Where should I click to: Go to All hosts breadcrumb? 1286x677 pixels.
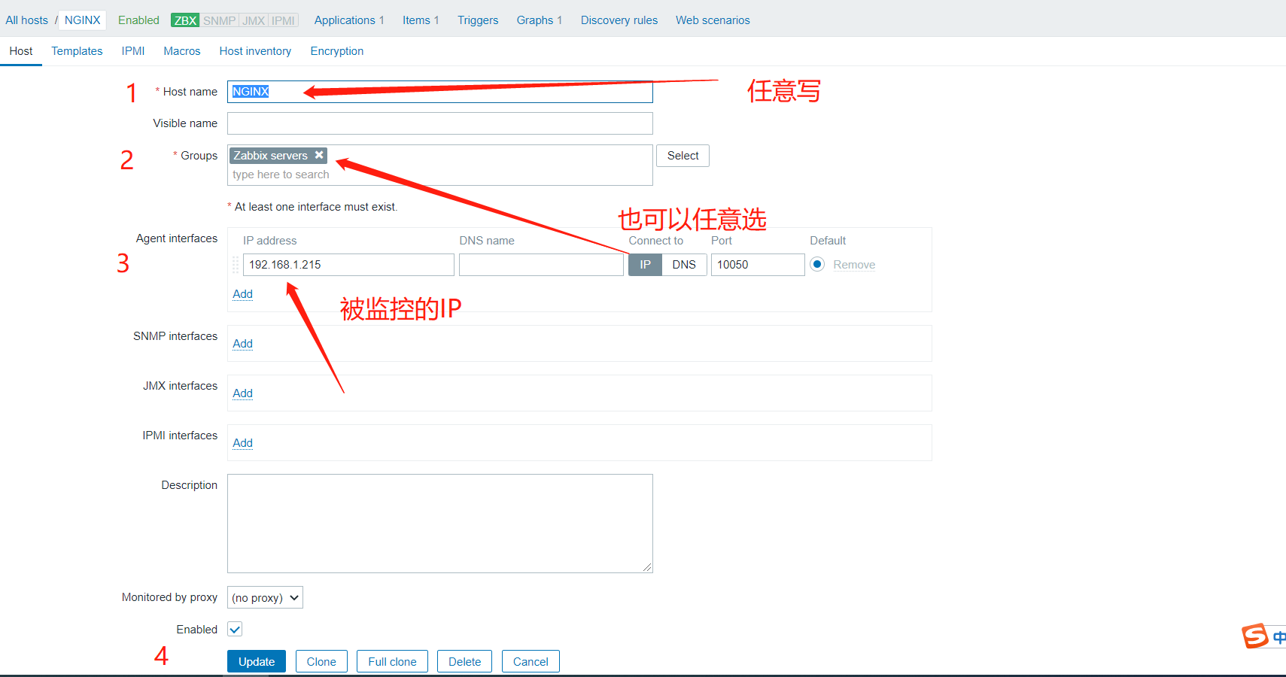click(26, 20)
